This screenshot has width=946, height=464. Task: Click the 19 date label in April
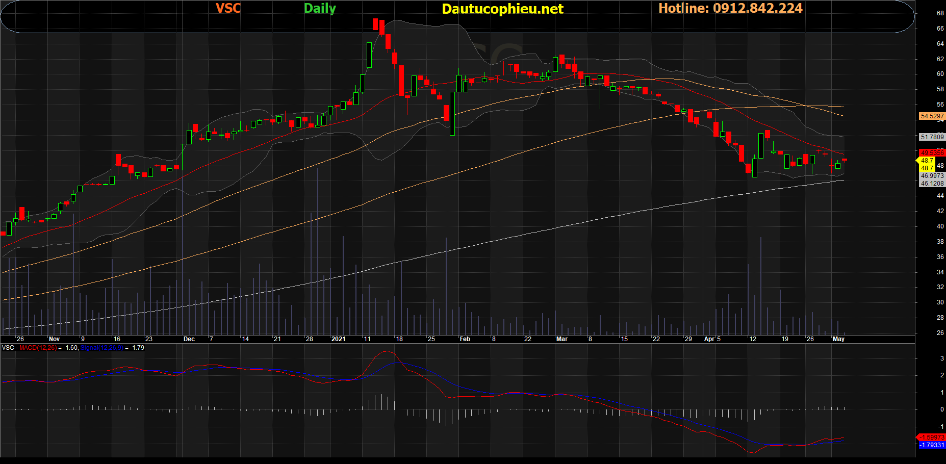click(x=785, y=339)
